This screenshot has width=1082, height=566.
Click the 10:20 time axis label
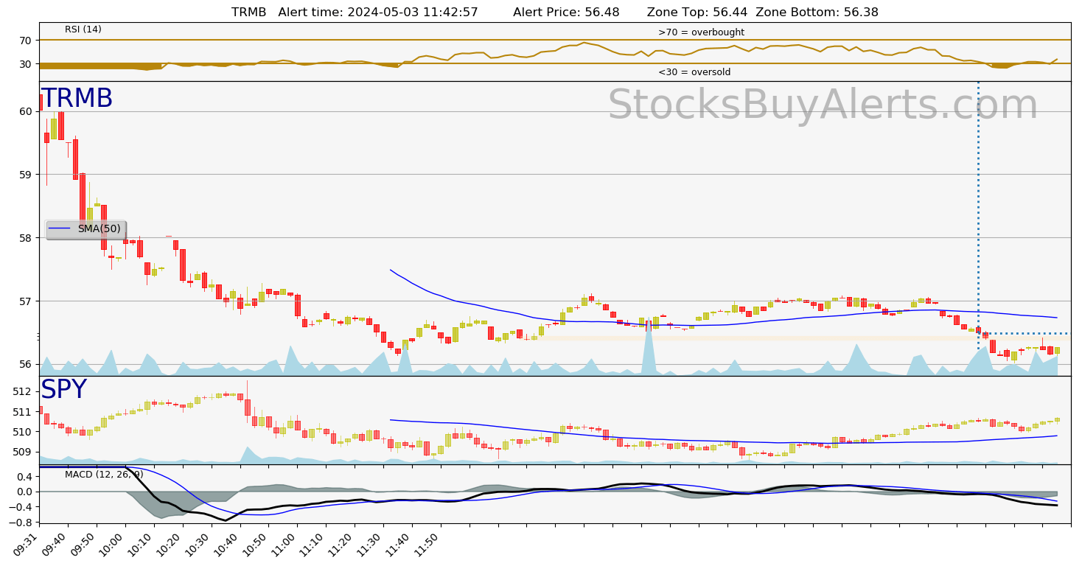click(169, 544)
